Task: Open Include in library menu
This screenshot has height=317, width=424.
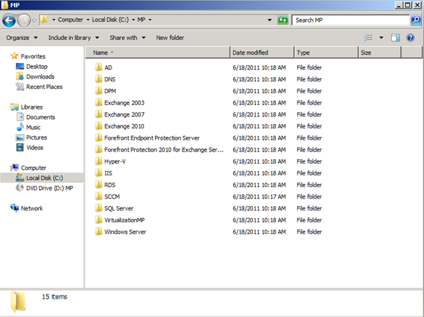Action: (74, 38)
